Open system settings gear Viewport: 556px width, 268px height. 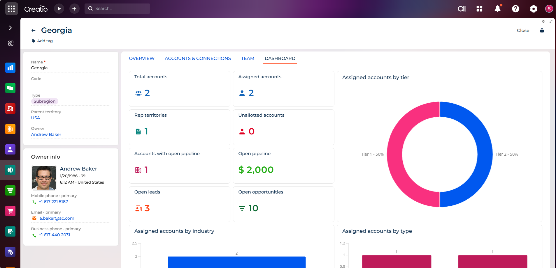point(534,9)
